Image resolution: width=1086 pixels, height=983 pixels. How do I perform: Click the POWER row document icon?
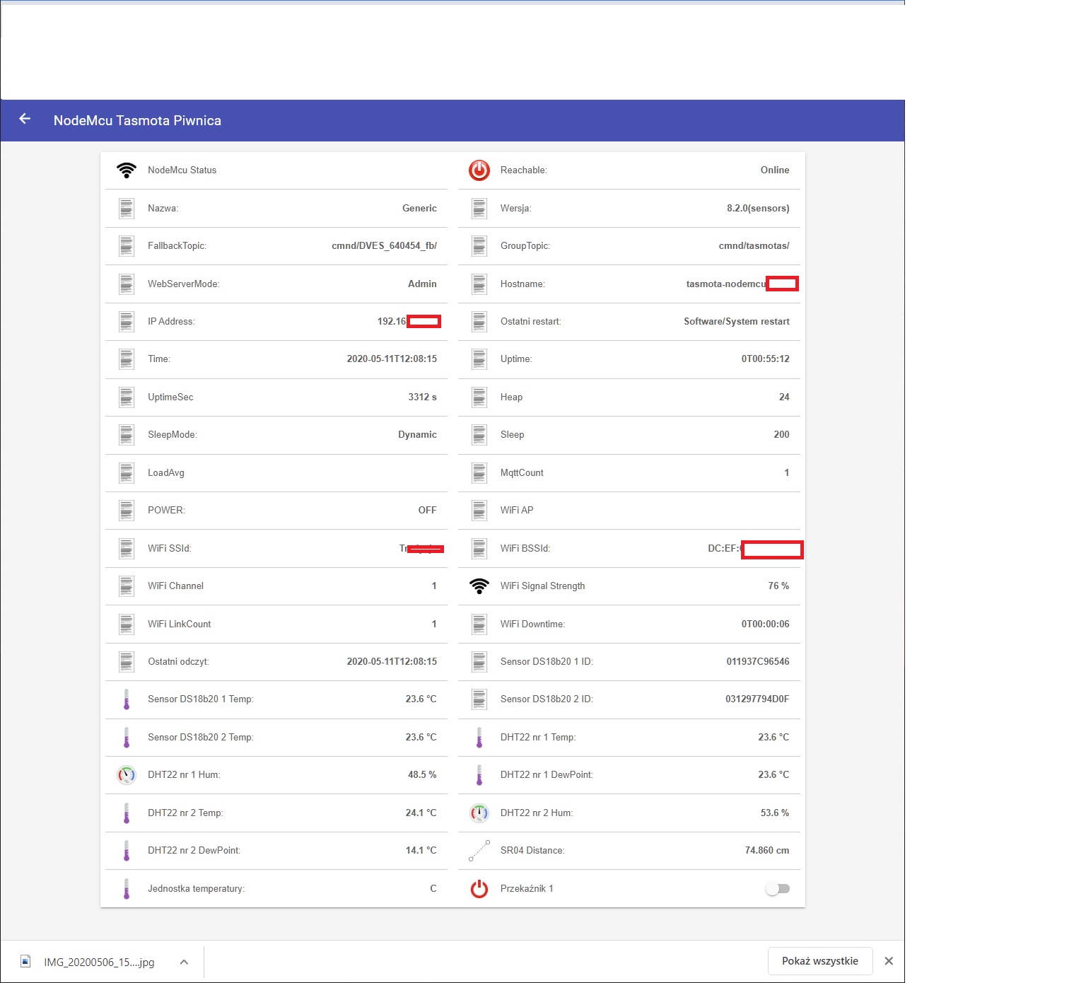(x=127, y=511)
